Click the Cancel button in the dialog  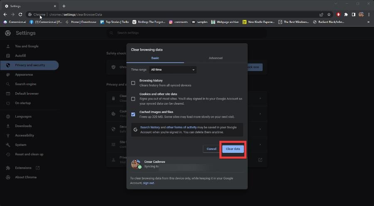(212, 149)
